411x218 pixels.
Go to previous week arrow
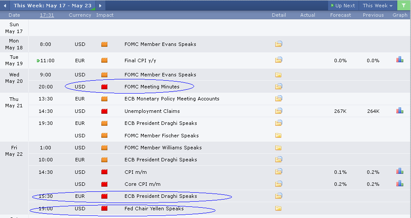pos(5,6)
